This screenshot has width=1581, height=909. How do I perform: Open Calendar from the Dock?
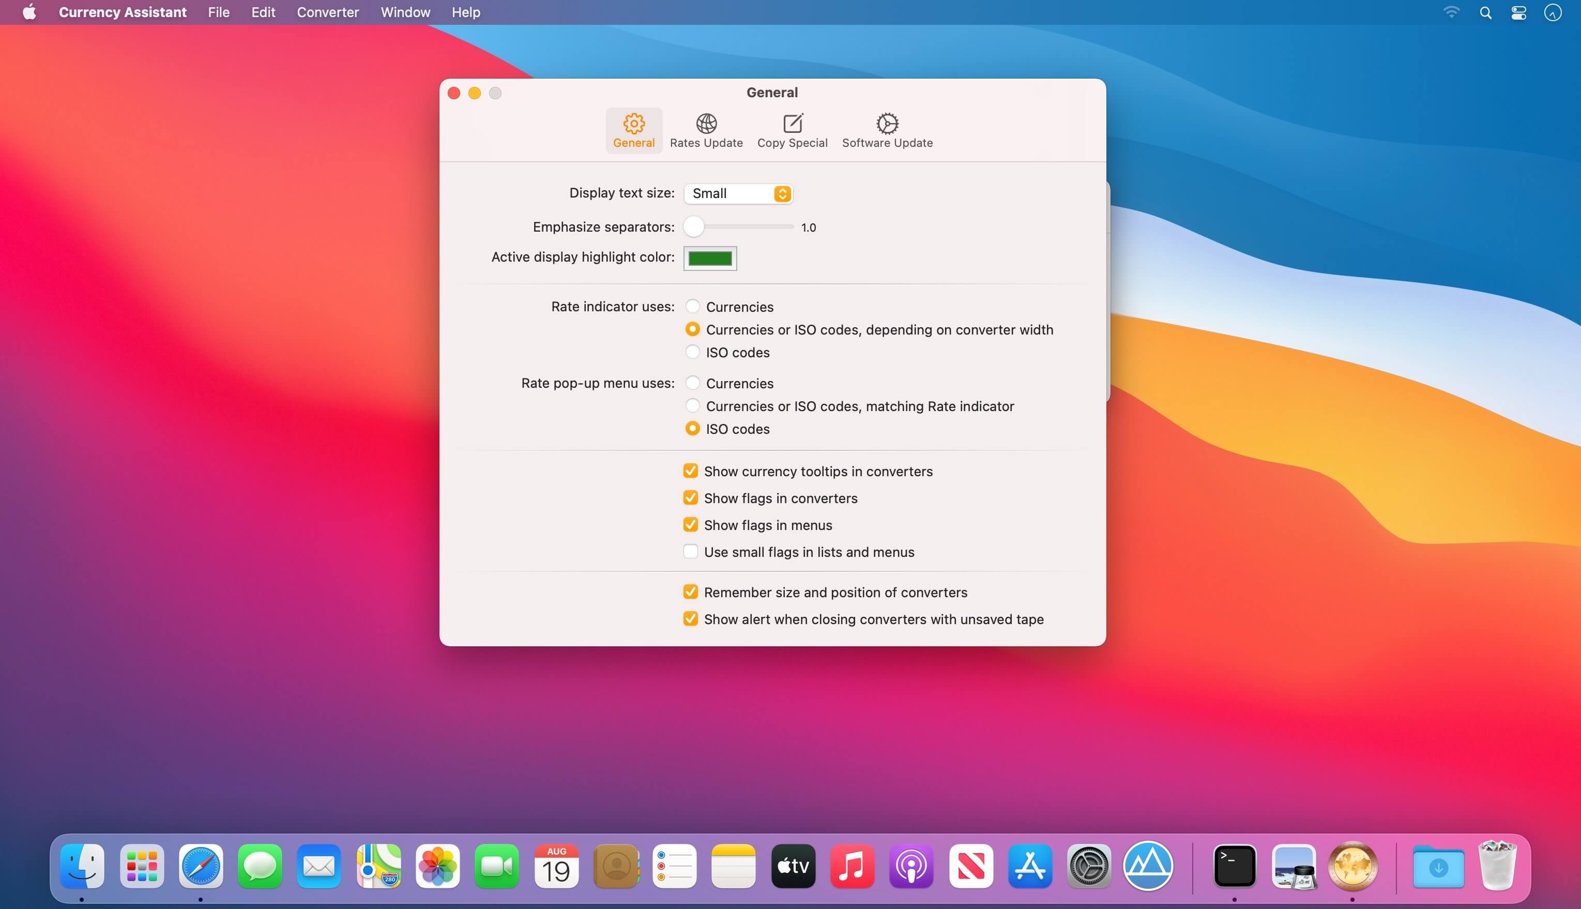pyautogui.click(x=556, y=866)
